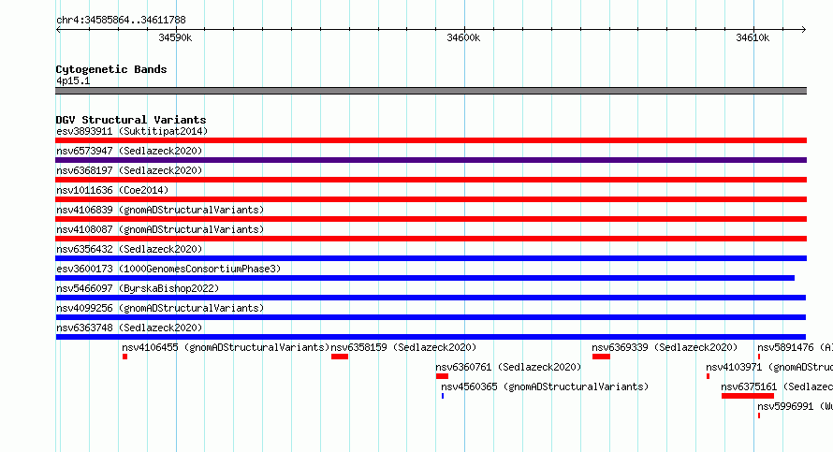
Task: Open nsv5996991 variant label
Action: pyautogui.click(x=795, y=406)
